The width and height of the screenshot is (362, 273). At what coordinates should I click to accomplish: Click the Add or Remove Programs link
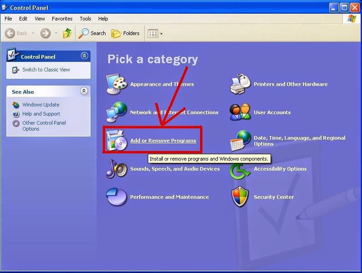163,141
